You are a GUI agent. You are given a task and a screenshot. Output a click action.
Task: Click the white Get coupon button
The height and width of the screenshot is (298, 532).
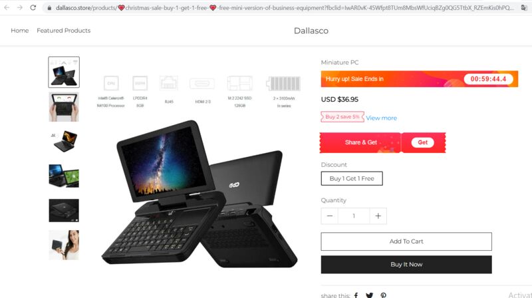422,142
